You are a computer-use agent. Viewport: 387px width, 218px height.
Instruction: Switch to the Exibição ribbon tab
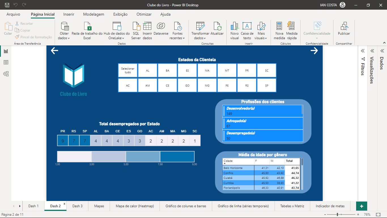tap(120, 14)
